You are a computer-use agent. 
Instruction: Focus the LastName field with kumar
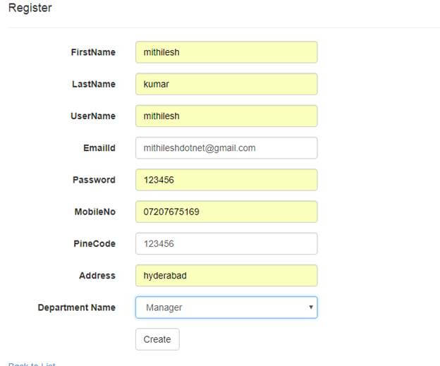(226, 84)
